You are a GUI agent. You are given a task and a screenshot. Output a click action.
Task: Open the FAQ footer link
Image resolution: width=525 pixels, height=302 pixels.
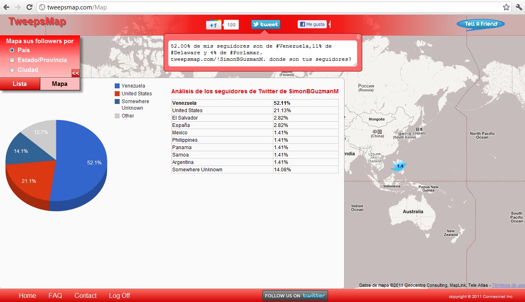(55, 296)
